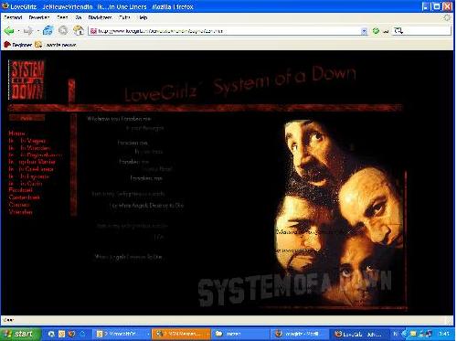
Task: Open the Bladwijzers menu
Action: click(x=100, y=17)
